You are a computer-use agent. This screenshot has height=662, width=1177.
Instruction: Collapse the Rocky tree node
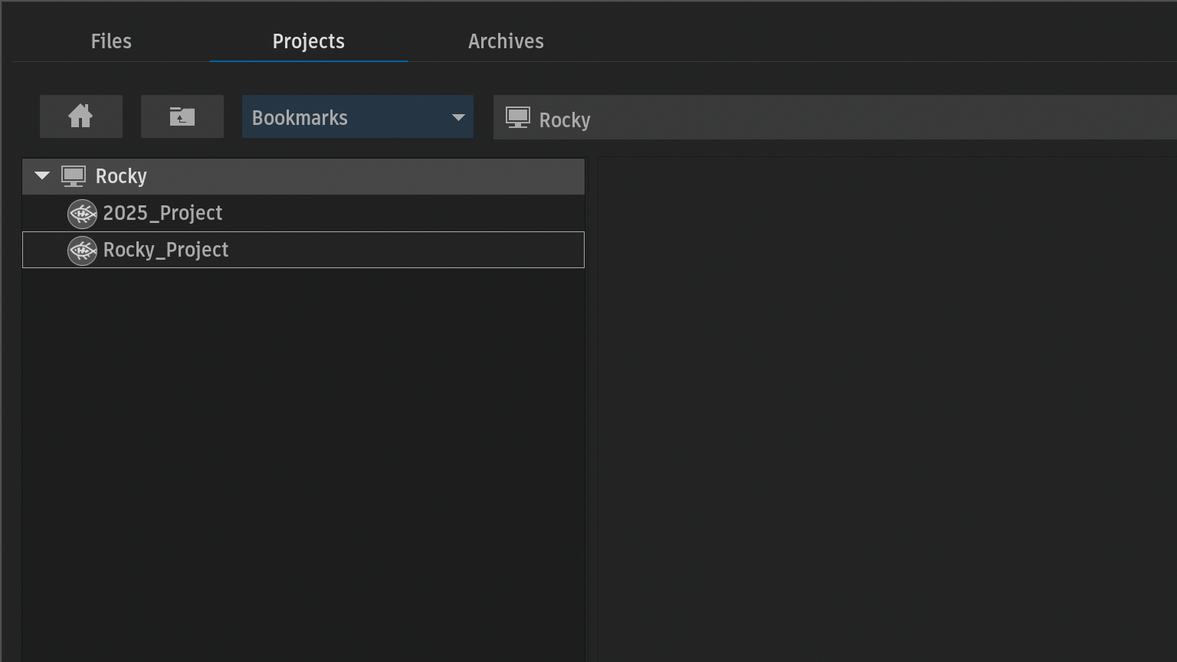coord(42,176)
